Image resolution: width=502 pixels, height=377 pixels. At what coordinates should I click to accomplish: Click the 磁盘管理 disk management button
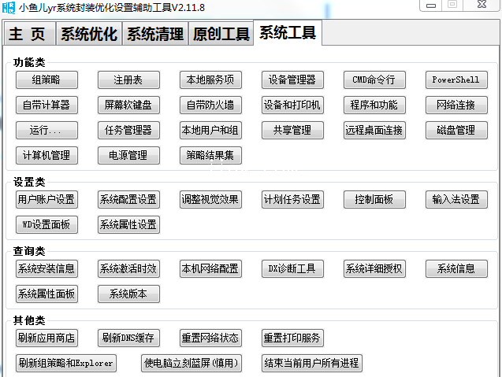(x=456, y=131)
